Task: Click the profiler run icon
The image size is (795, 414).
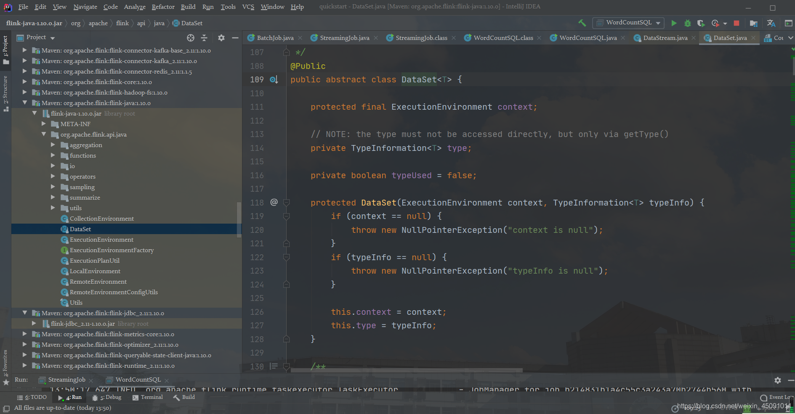Action: point(715,23)
